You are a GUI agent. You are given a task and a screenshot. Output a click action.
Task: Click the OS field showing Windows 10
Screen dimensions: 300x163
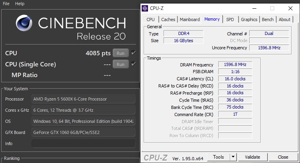pos(83,121)
